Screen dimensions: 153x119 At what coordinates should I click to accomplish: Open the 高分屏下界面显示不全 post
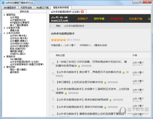(88, 72)
